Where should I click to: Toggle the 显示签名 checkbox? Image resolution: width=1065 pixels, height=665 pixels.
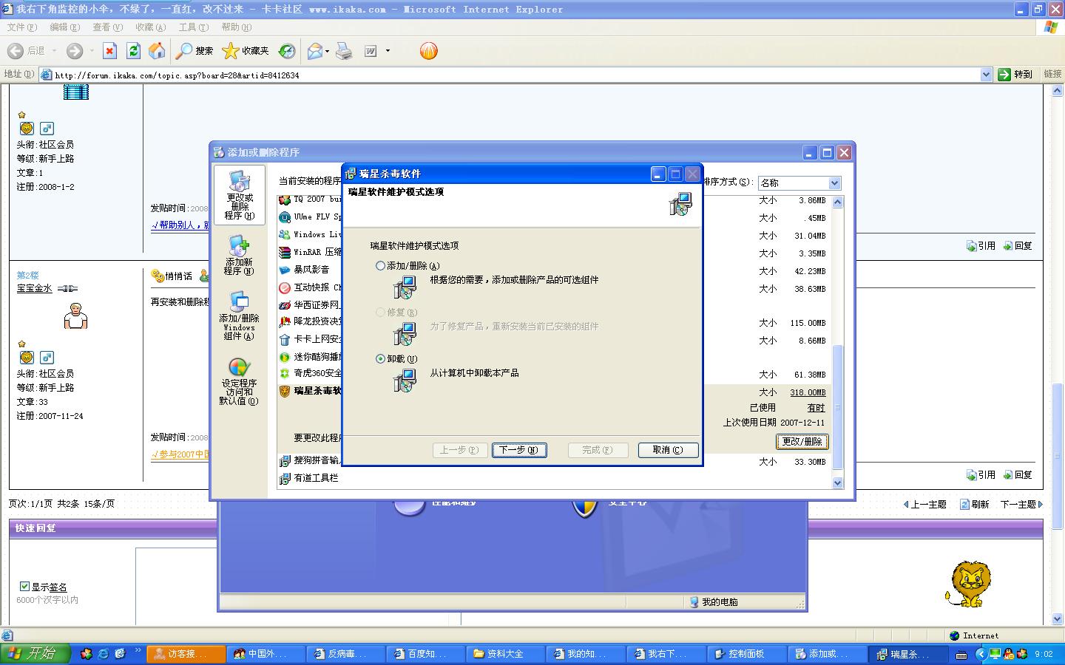(x=24, y=587)
